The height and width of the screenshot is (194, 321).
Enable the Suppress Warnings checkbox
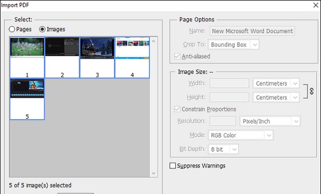[x=173, y=166]
